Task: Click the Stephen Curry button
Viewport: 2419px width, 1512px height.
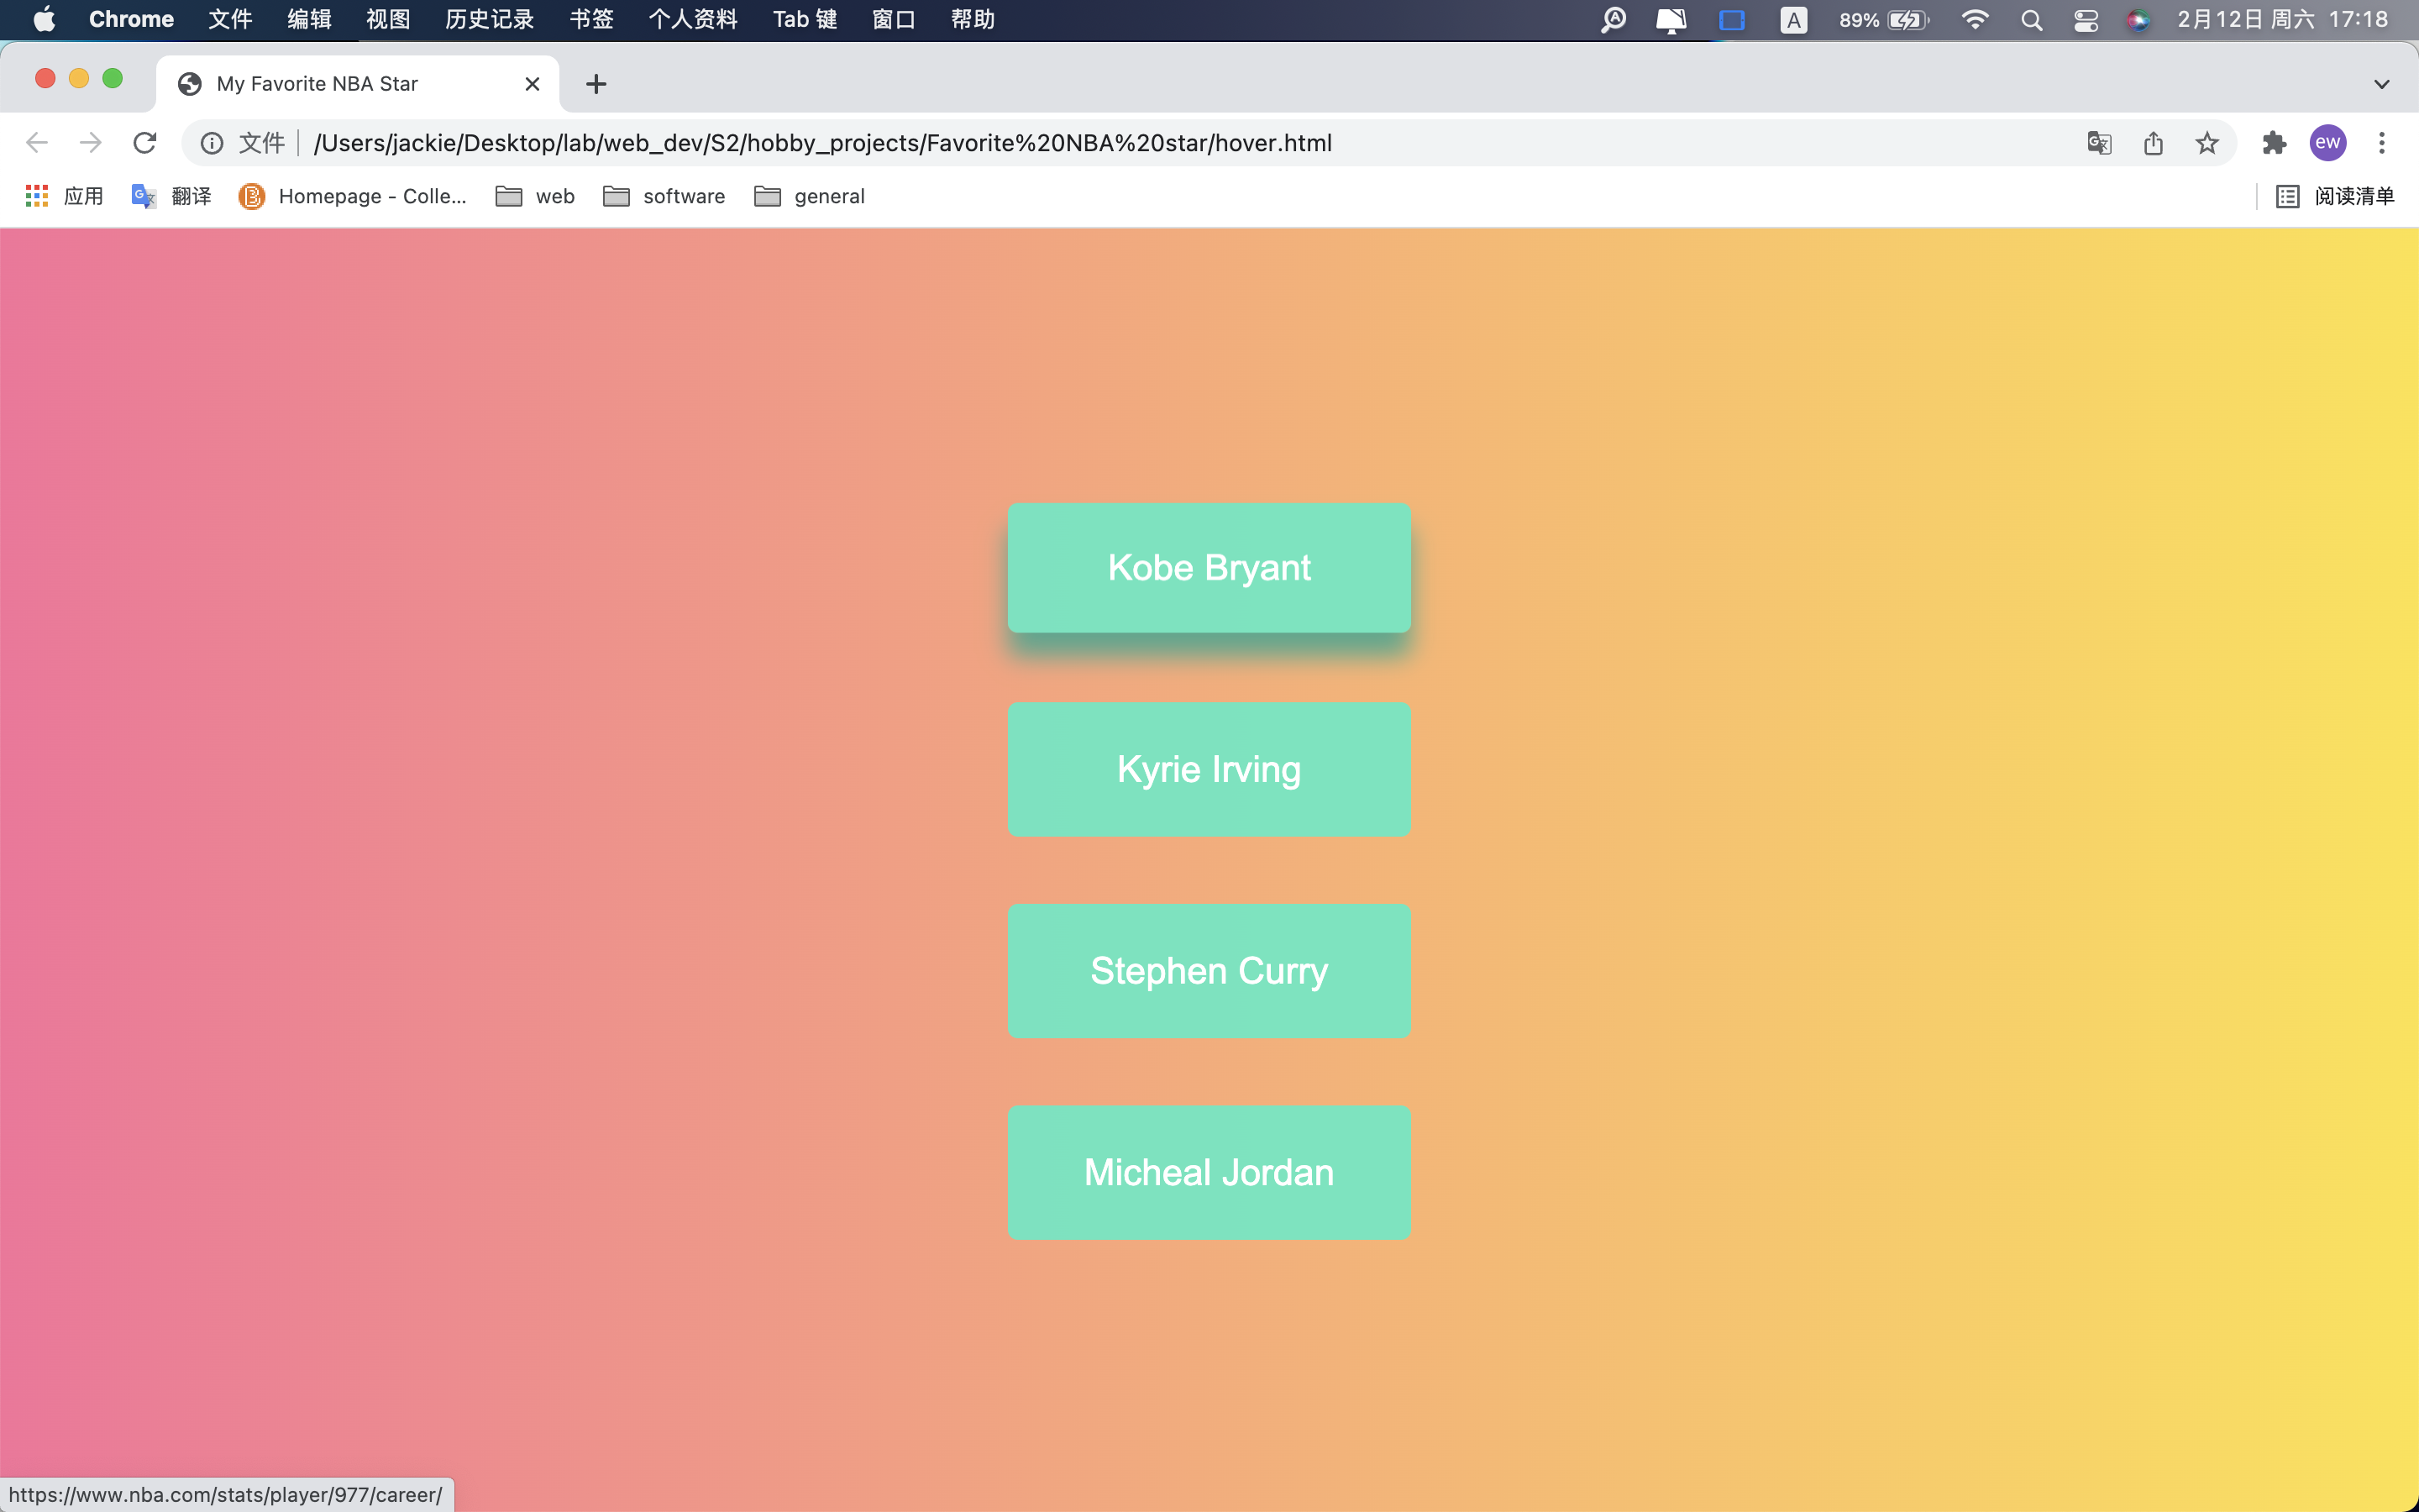Action: click(1209, 971)
